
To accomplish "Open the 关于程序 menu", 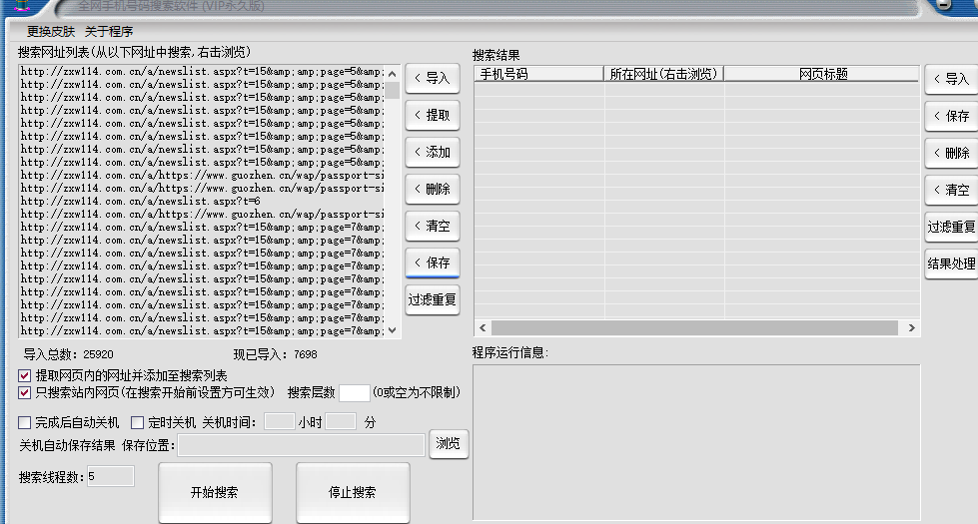I will pyautogui.click(x=109, y=32).
